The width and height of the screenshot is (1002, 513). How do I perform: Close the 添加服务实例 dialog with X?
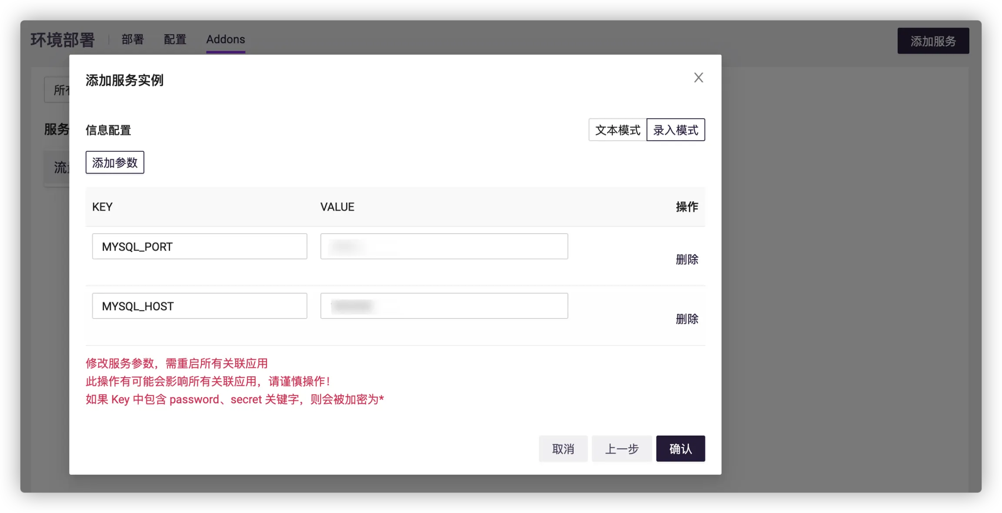coord(698,78)
